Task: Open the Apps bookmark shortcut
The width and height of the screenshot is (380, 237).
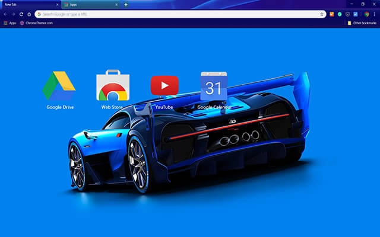Action: click(x=10, y=23)
